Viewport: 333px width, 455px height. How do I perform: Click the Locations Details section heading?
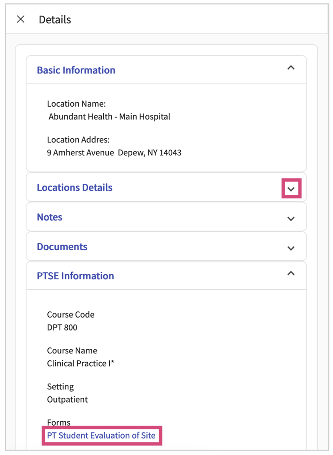point(75,187)
